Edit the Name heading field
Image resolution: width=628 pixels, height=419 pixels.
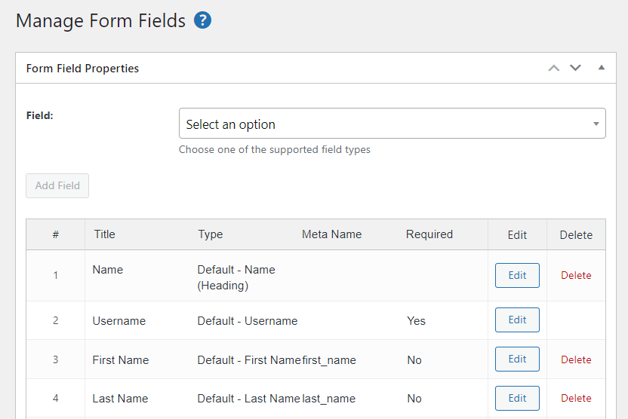pos(517,275)
